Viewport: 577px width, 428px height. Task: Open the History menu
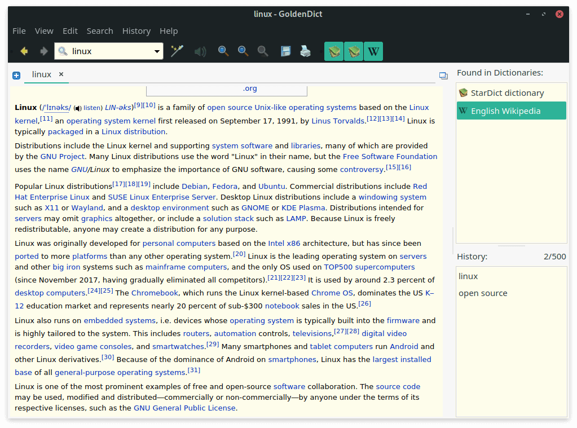coord(136,31)
